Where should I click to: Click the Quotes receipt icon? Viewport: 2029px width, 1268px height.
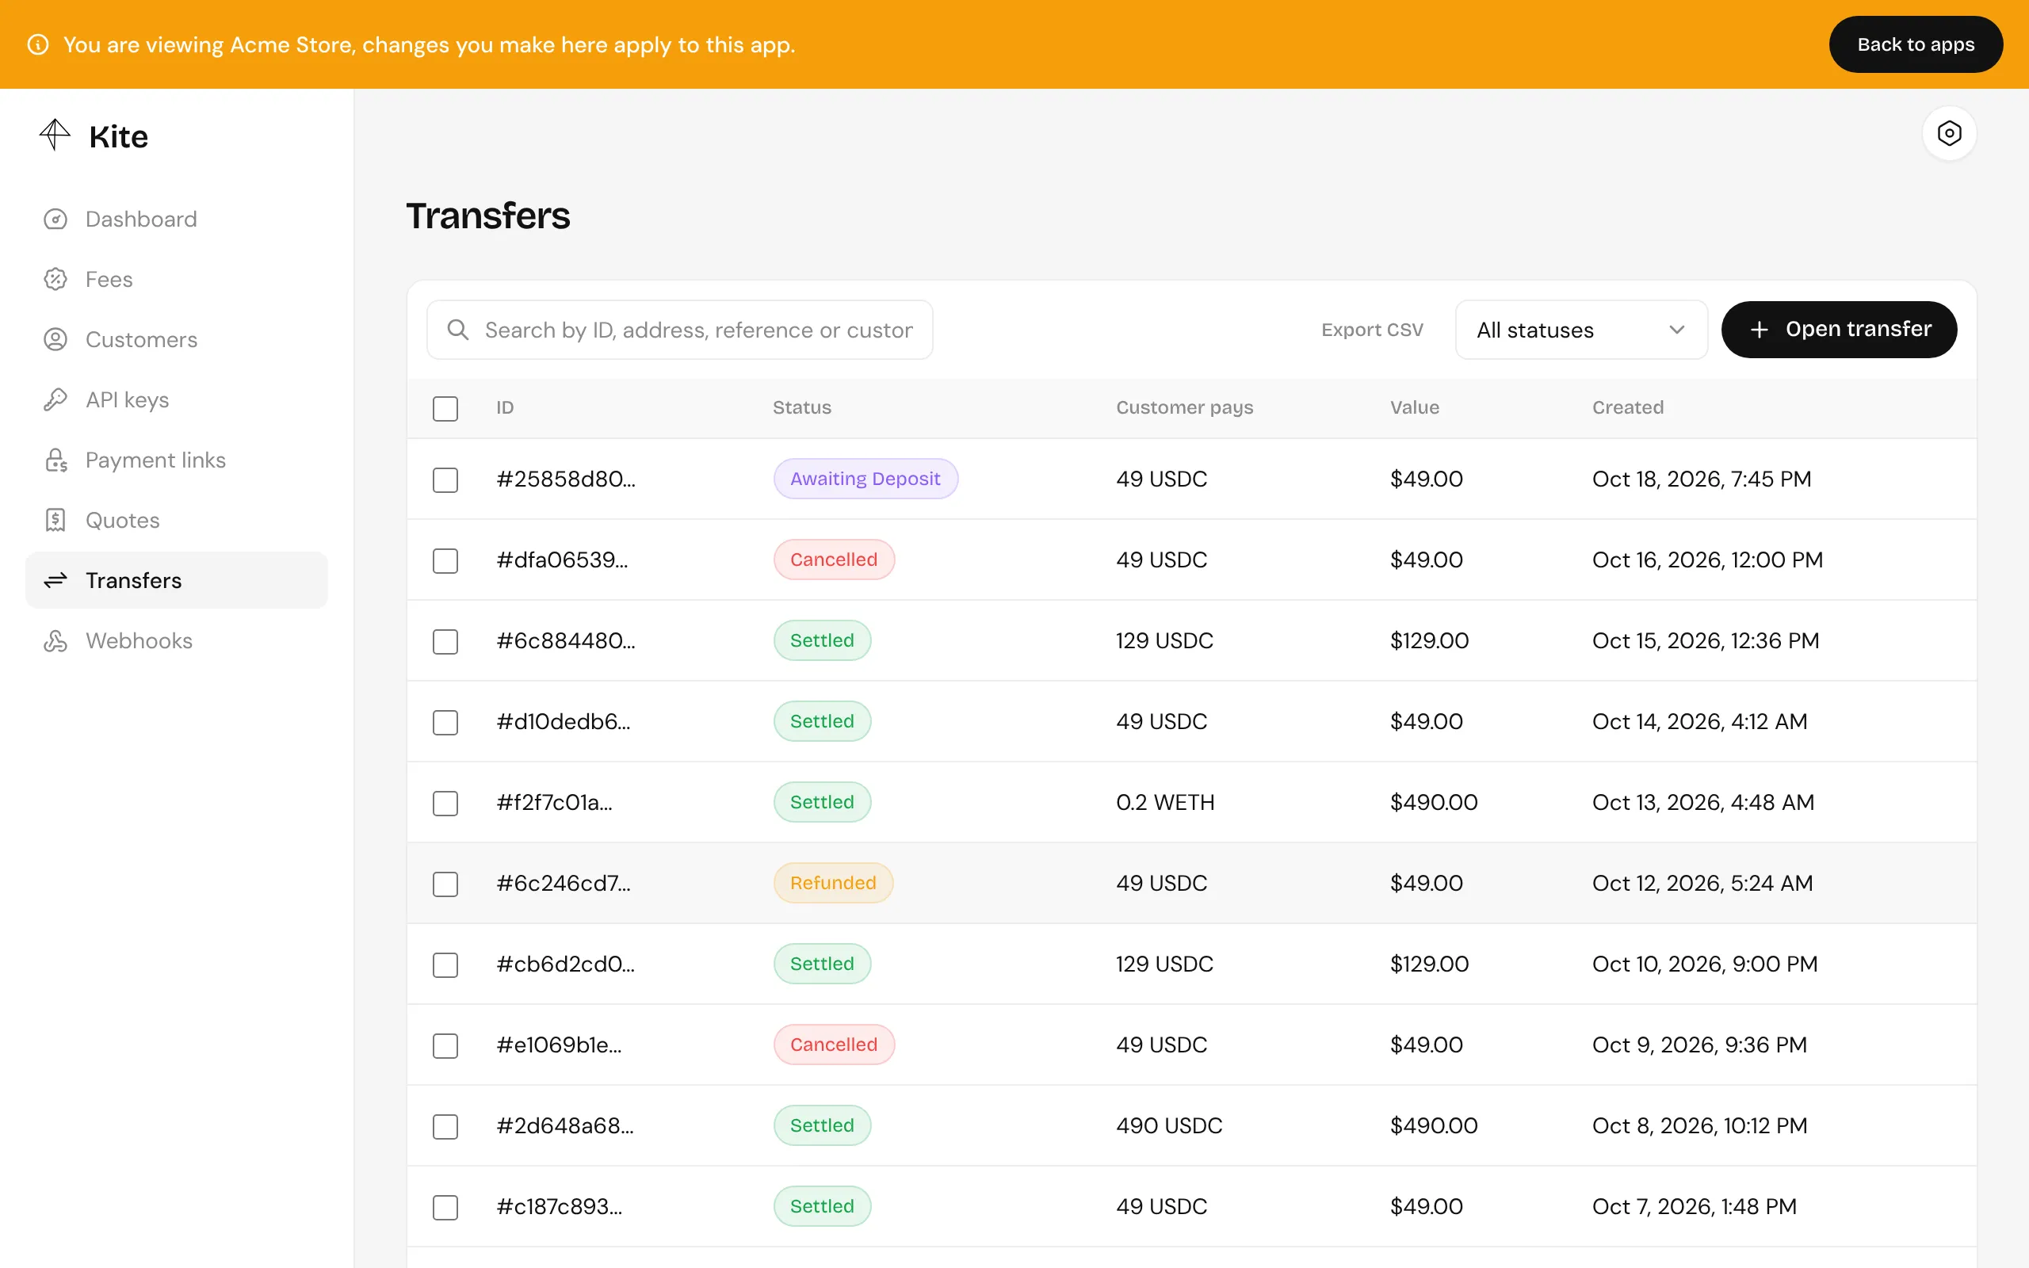click(55, 521)
